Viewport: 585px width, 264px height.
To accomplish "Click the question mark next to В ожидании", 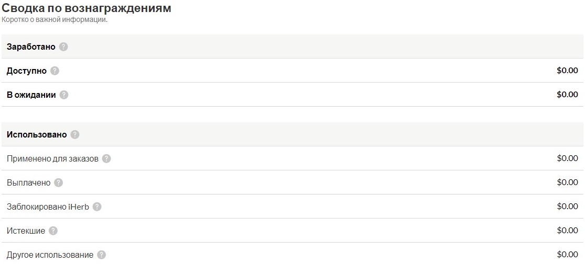I will 64,95.
